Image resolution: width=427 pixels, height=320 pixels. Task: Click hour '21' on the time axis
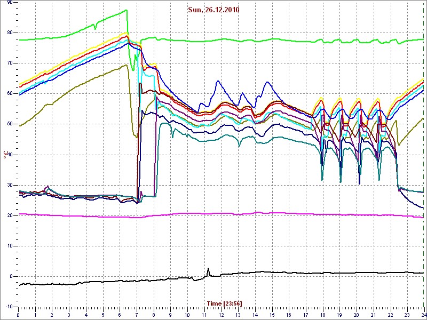[x=373, y=315]
